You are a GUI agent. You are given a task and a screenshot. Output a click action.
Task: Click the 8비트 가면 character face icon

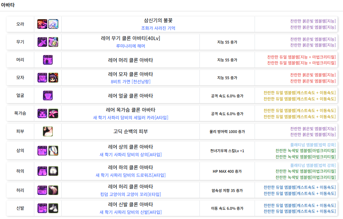[53, 78]
